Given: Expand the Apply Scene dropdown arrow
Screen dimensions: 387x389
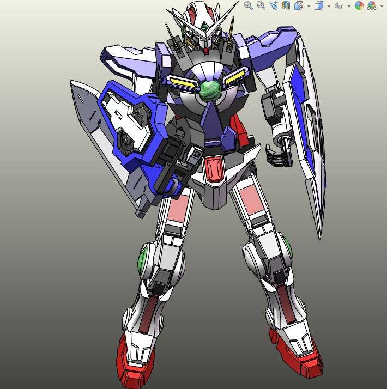Looking at the screenshot, I should (382, 6).
